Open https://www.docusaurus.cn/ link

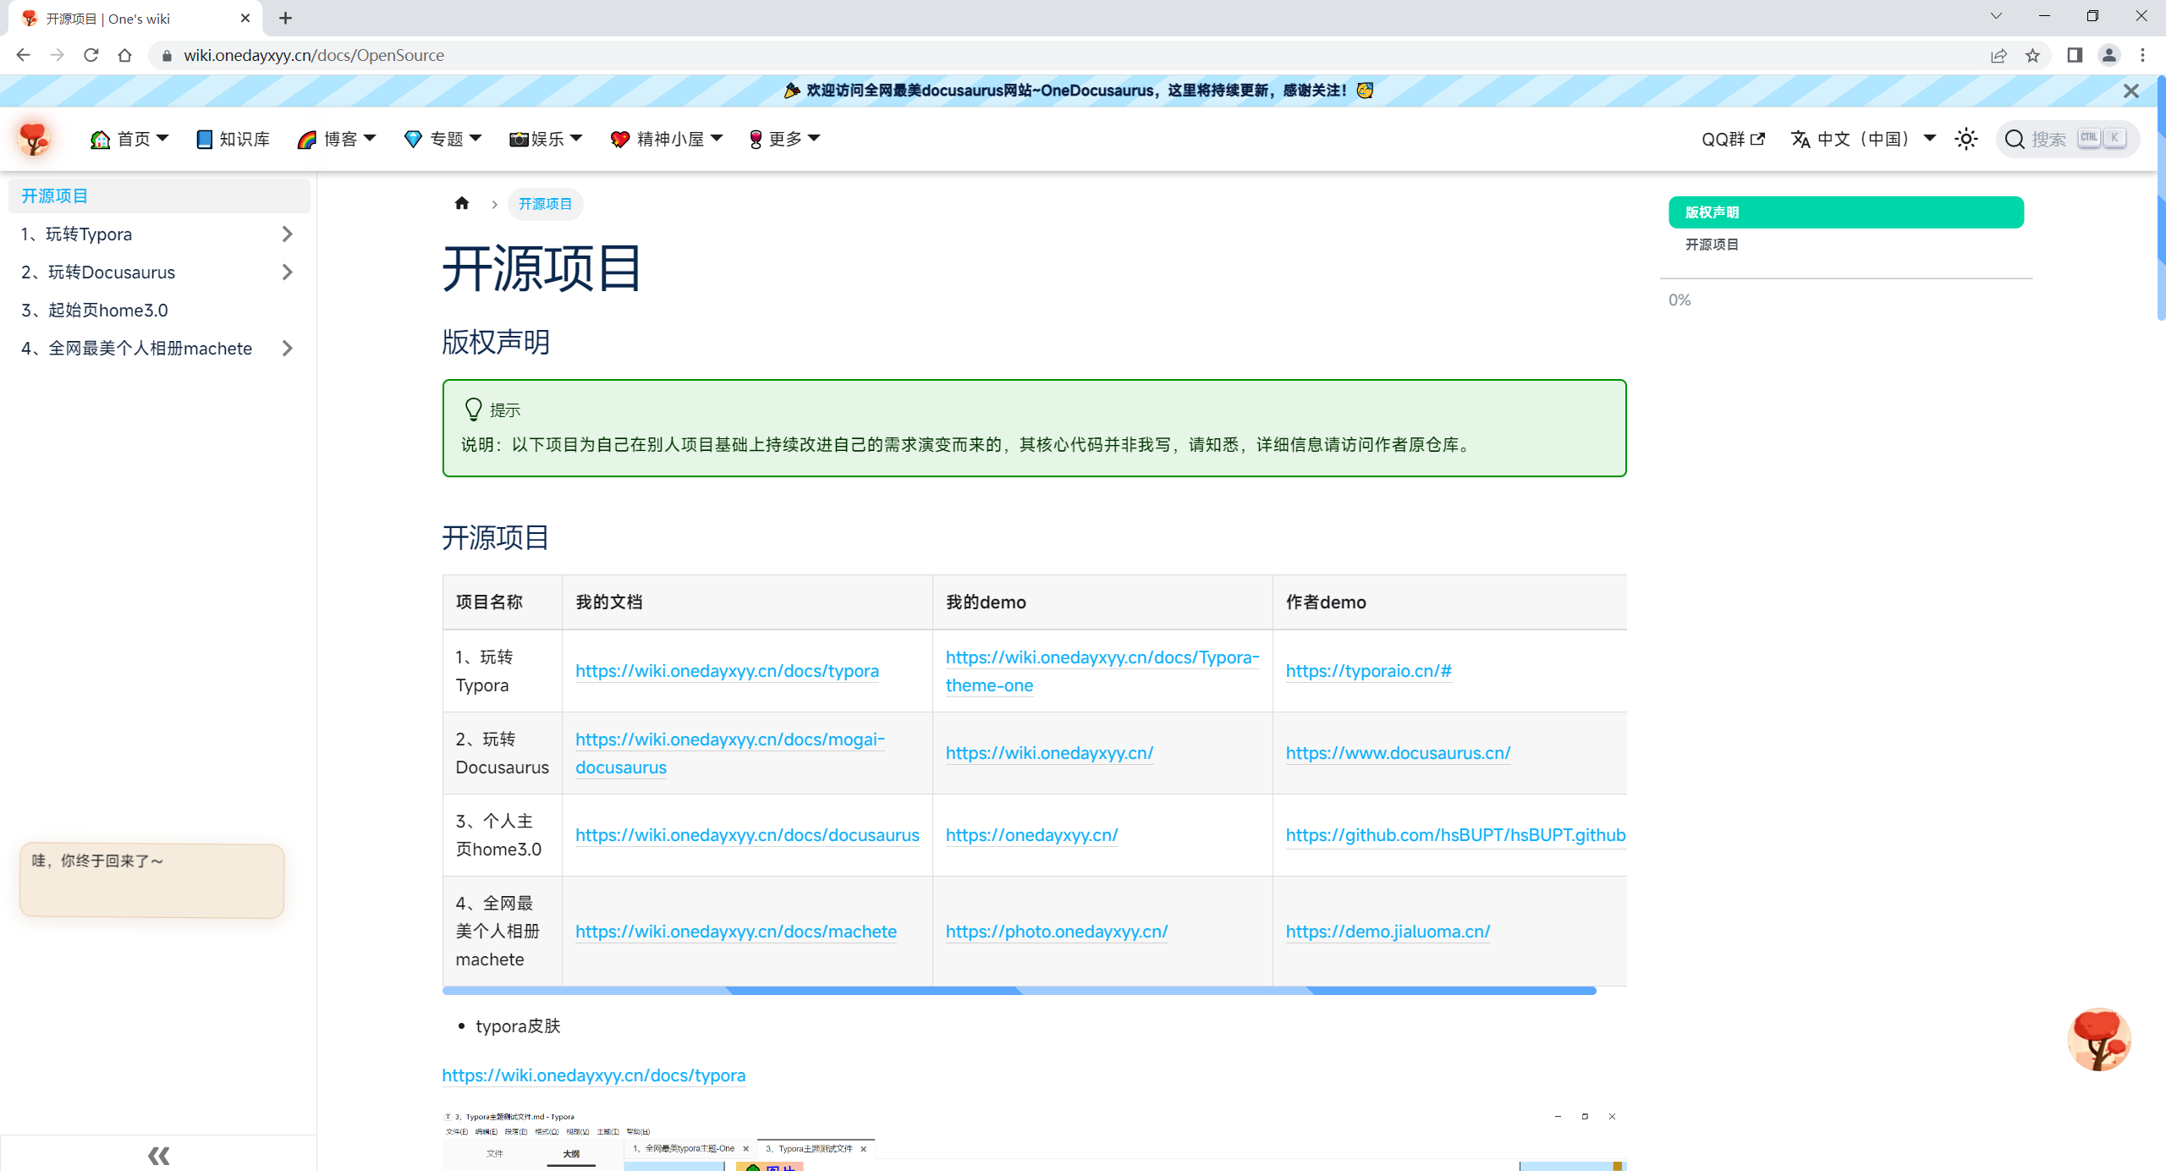[x=1398, y=753]
